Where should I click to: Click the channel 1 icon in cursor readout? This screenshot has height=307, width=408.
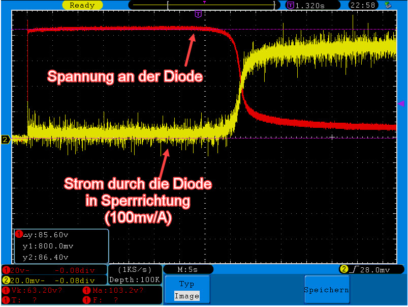[19, 234]
